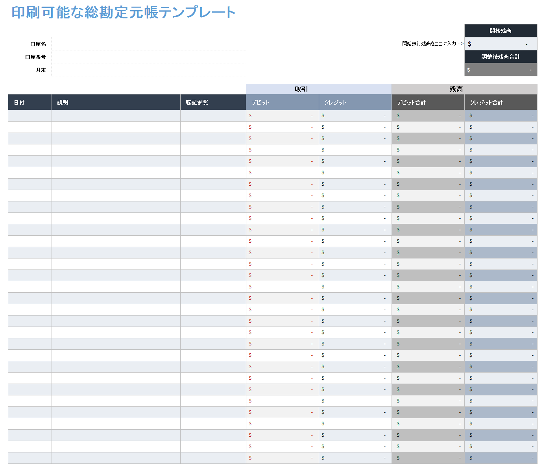Image resolution: width=545 pixels, height=467 pixels.
Task: Click the 調整後残高合計 header
Action: click(501, 57)
